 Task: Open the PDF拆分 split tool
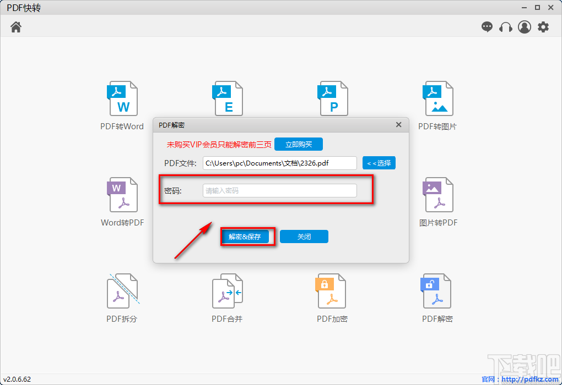tap(122, 291)
